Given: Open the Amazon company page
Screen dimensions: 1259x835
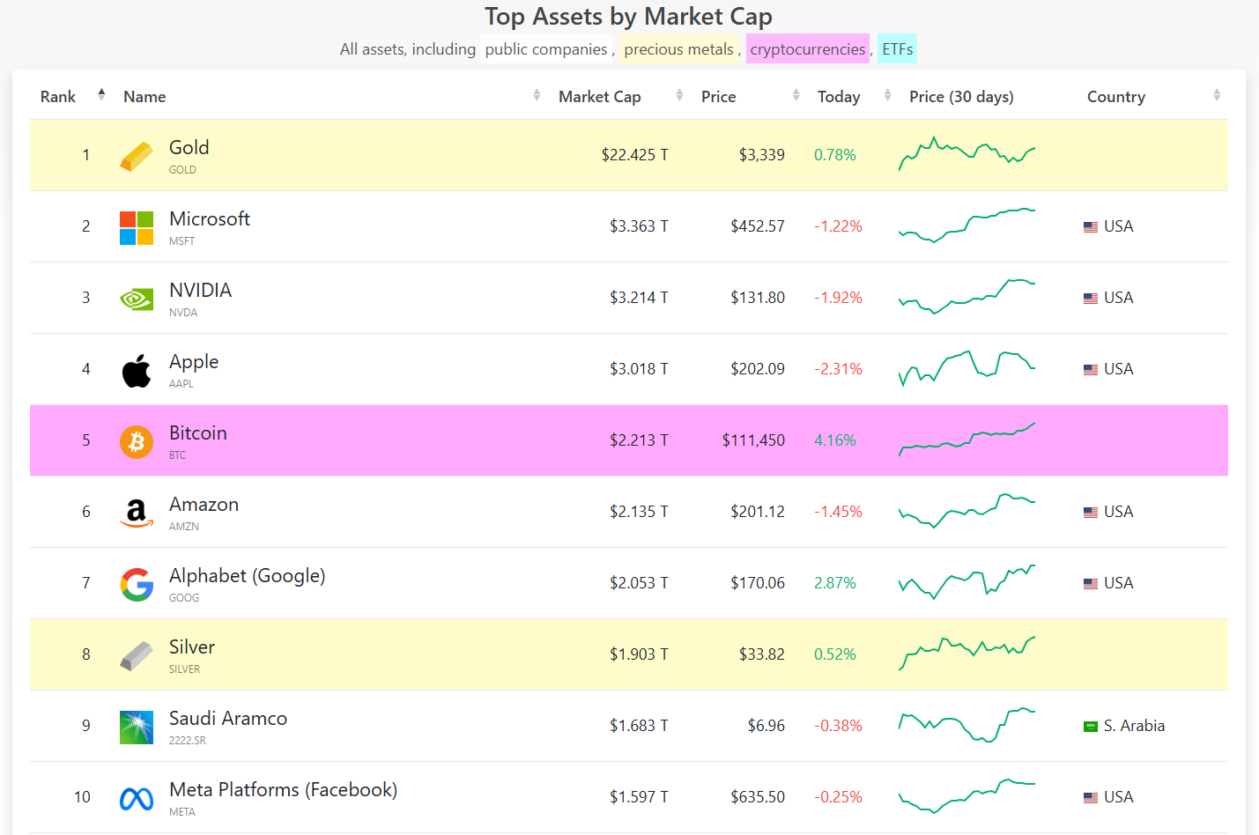Looking at the screenshot, I should tap(204, 504).
